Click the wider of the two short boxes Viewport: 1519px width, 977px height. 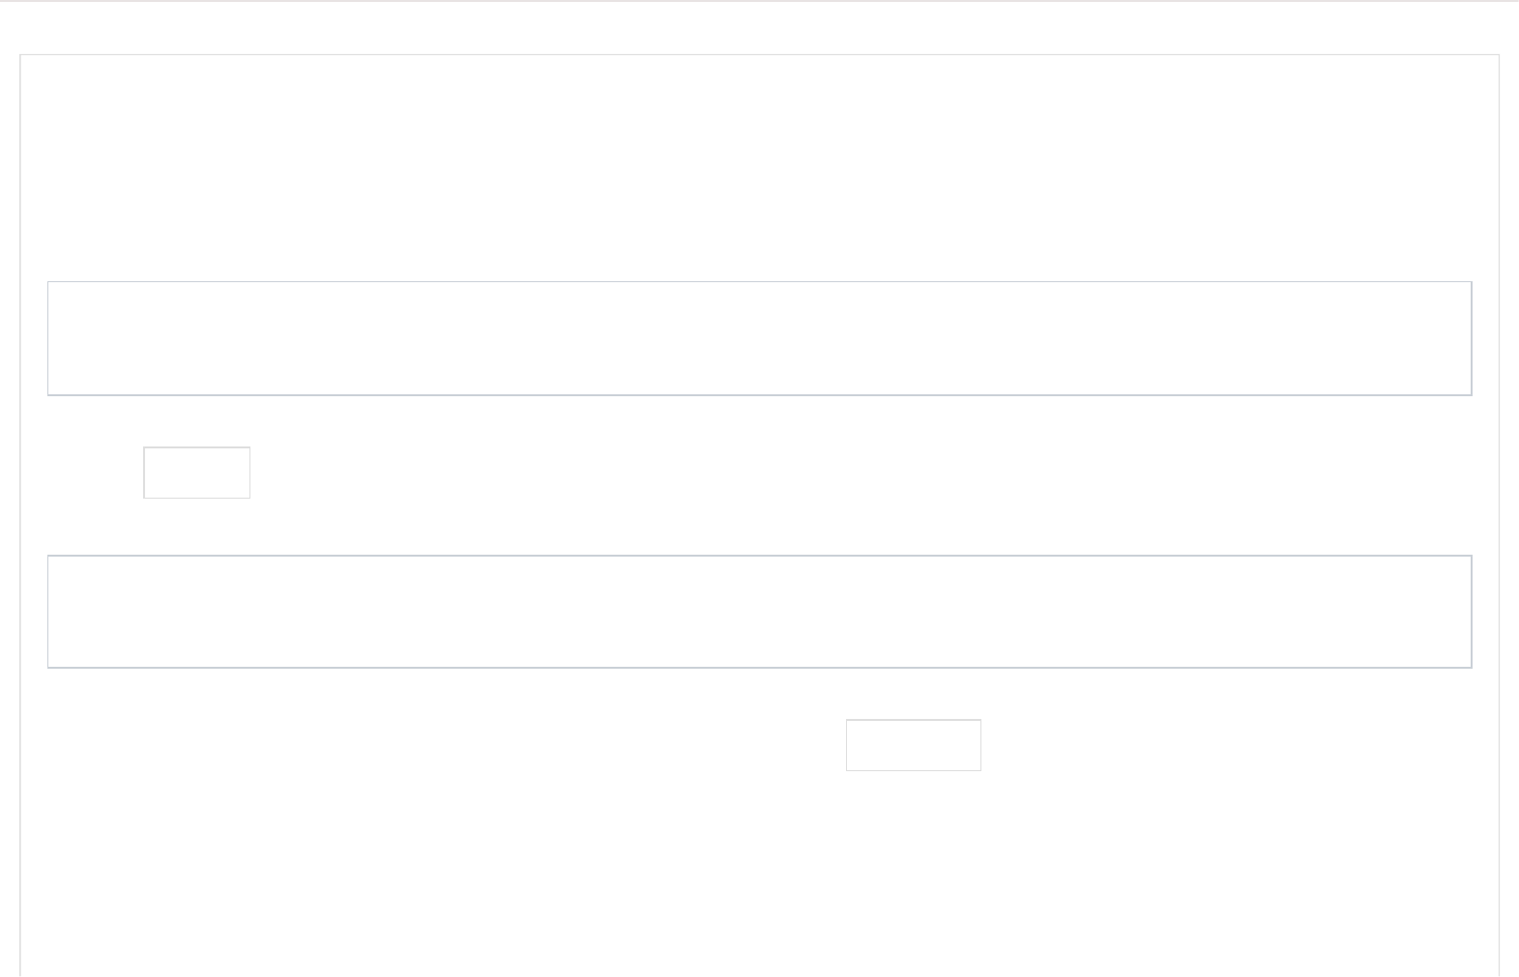[x=913, y=745]
